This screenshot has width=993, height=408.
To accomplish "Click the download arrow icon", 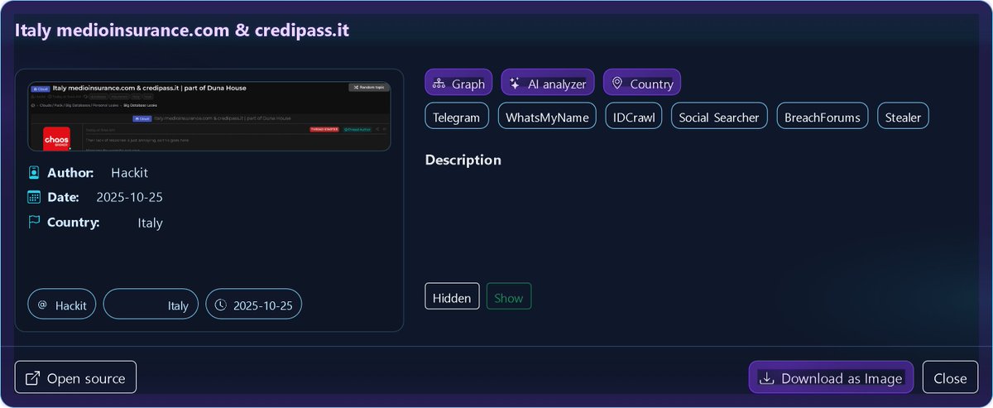I will 766,378.
